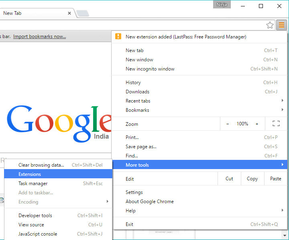Open the Chrome hamburger menu icon
This screenshot has height=240, width=289.
[281, 25]
